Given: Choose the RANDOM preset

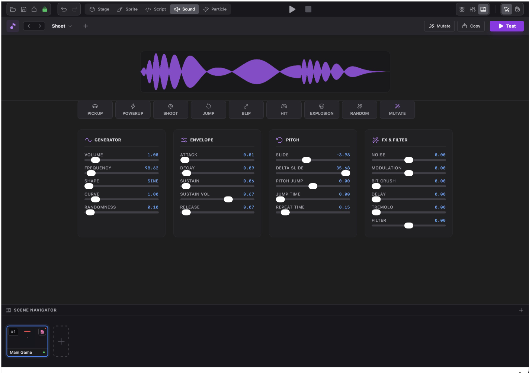Looking at the screenshot, I should pyautogui.click(x=359, y=110).
